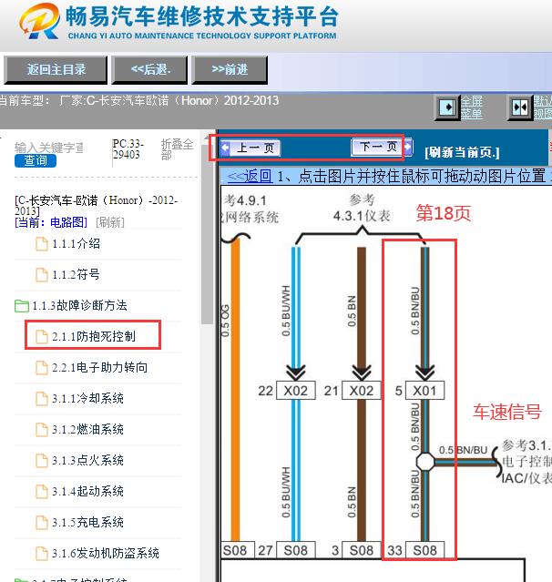This screenshot has height=582, width=552.
Task: Go to next page with 下一页
Action: click(382, 147)
